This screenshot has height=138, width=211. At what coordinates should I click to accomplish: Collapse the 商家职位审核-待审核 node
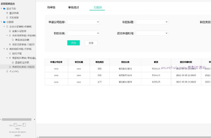4,49
